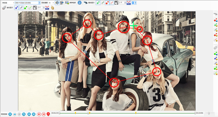Jump to next marker with red skip-forward button
218x117 pixels.
(39, 114)
